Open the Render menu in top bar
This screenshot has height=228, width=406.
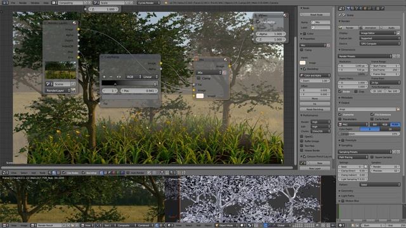click(23, 3)
